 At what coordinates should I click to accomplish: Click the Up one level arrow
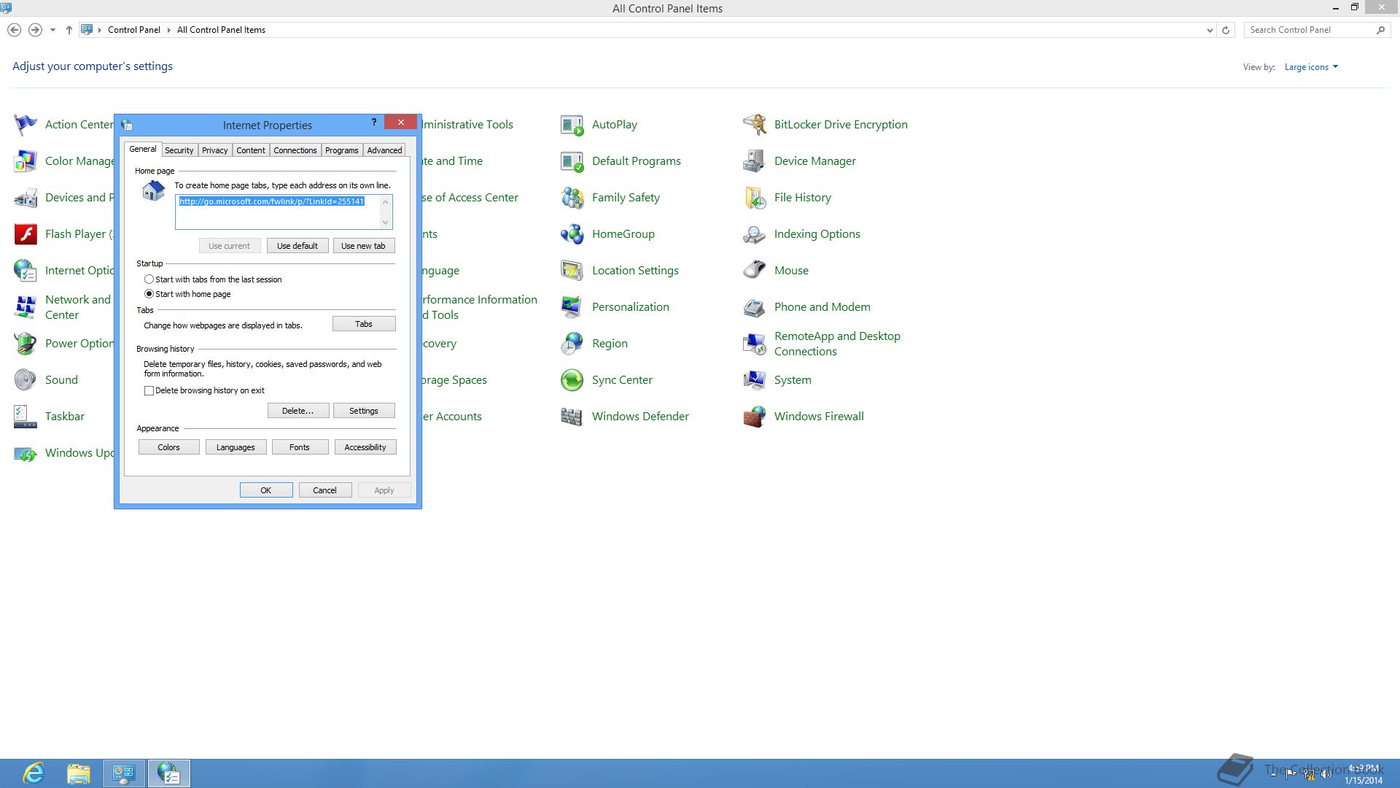pyautogui.click(x=69, y=30)
